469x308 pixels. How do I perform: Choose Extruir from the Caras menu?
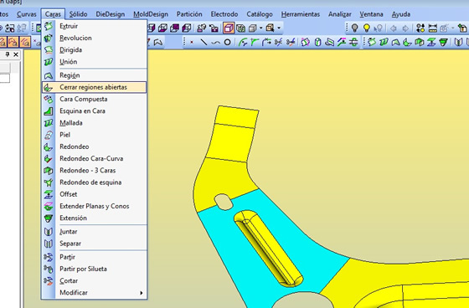tap(94, 26)
